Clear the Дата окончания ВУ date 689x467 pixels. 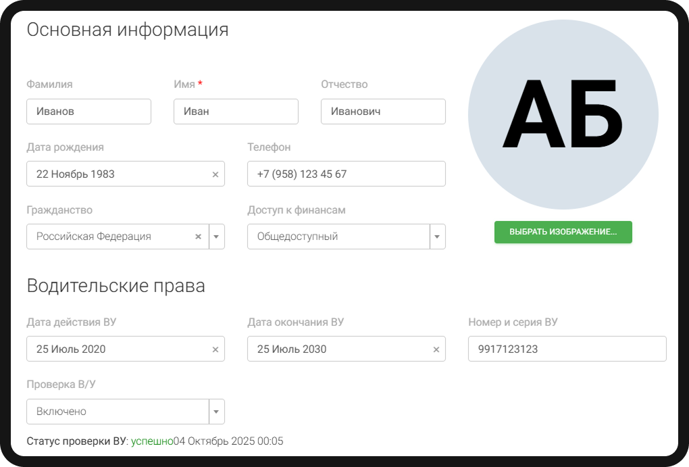436,350
